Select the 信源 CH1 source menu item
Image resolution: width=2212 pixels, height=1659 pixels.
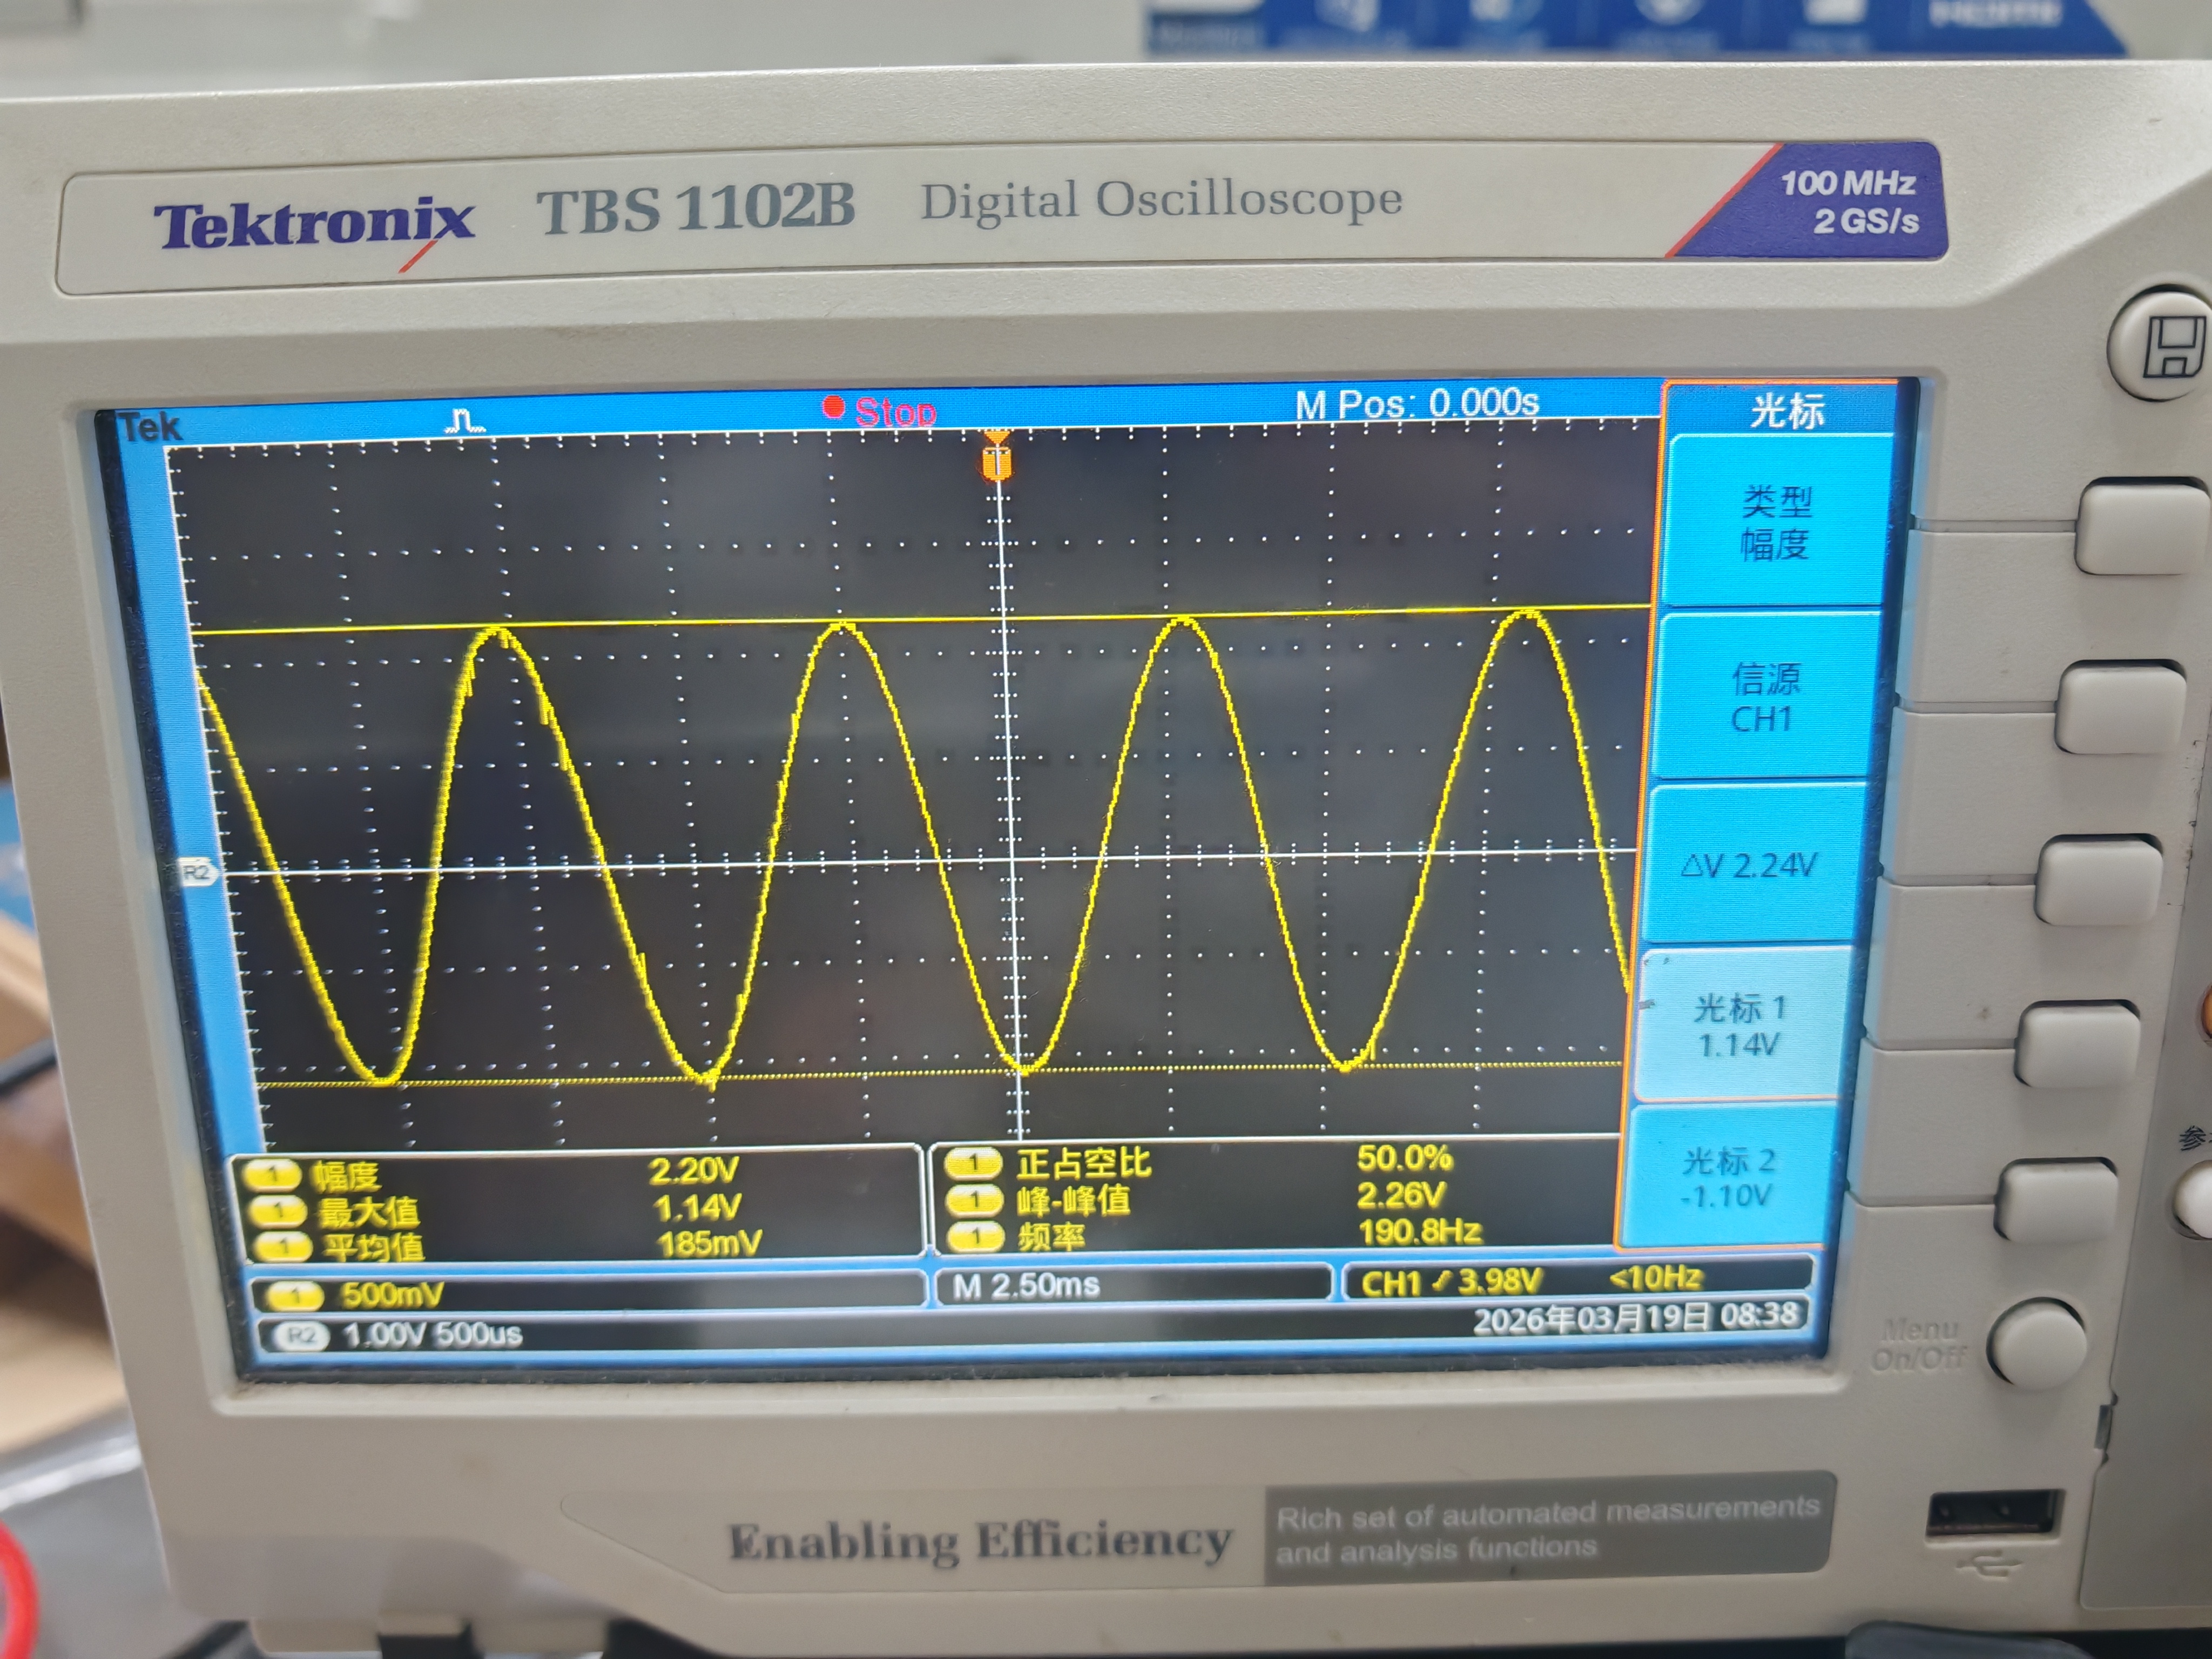click(1764, 697)
